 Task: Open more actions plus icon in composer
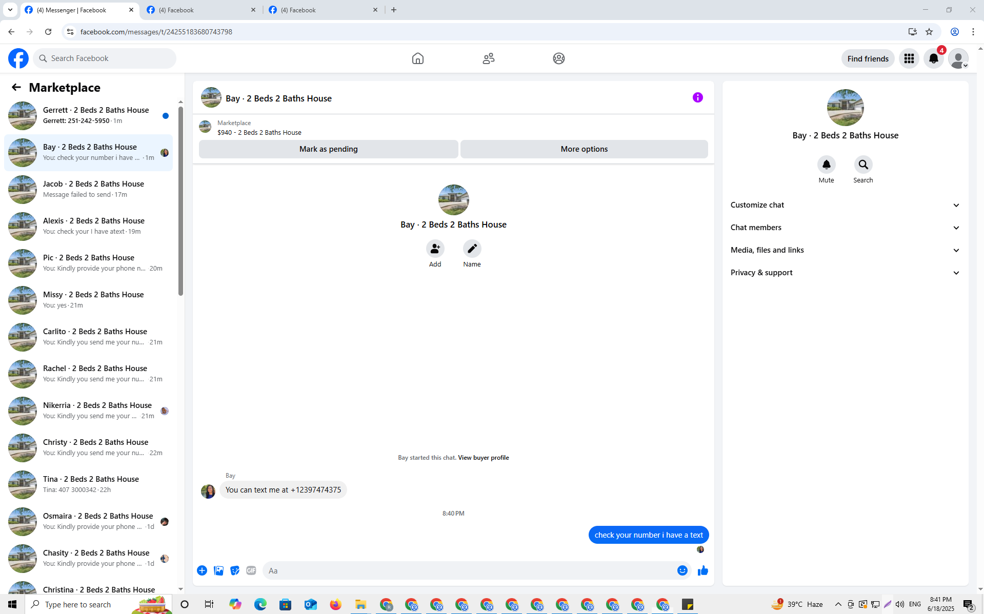tap(202, 570)
